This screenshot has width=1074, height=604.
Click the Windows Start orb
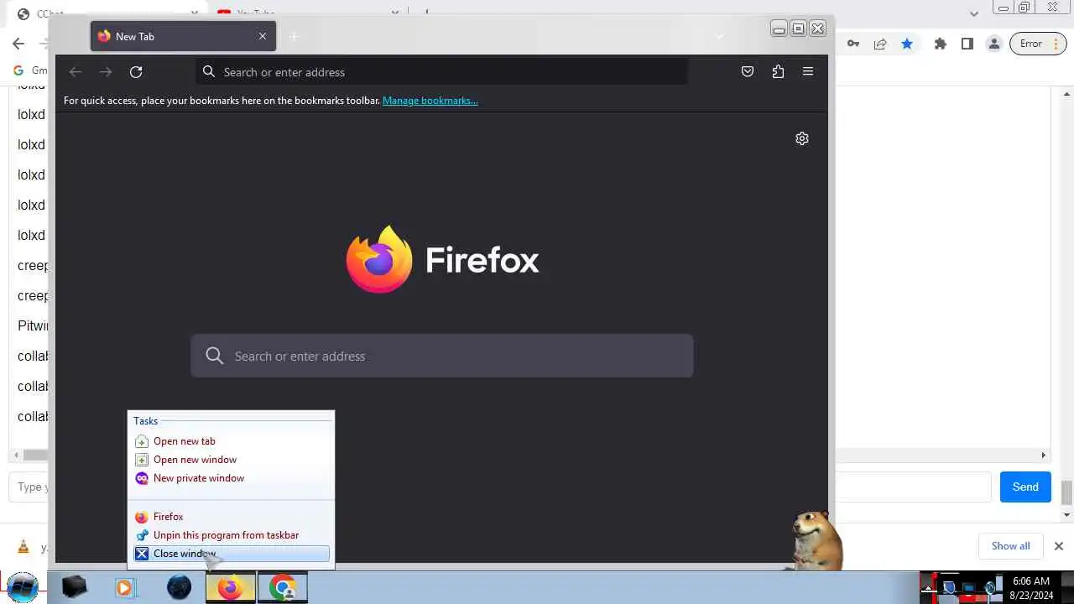(x=23, y=587)
